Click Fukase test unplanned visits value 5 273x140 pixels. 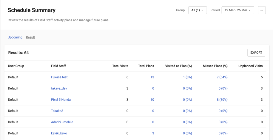click(x=262, y=77)
